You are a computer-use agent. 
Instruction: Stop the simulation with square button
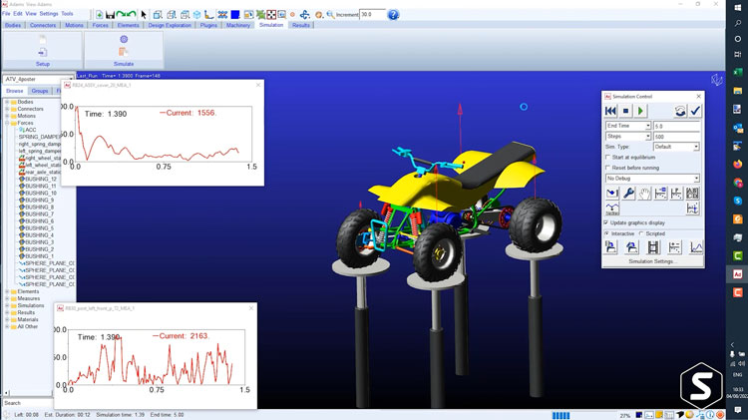click(x=626, y=111)
